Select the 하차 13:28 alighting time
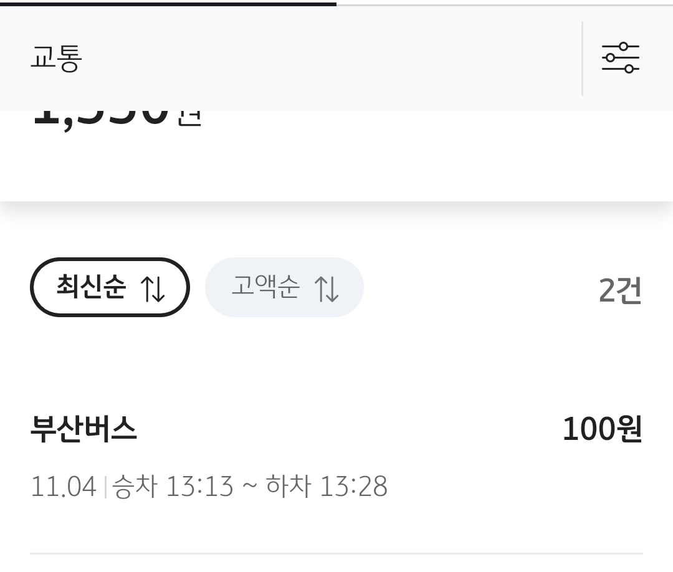The image size is (673, 572). (x=327, y=486)
